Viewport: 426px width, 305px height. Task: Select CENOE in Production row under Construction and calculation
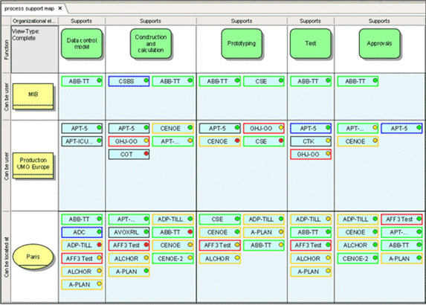coord(172,128)
